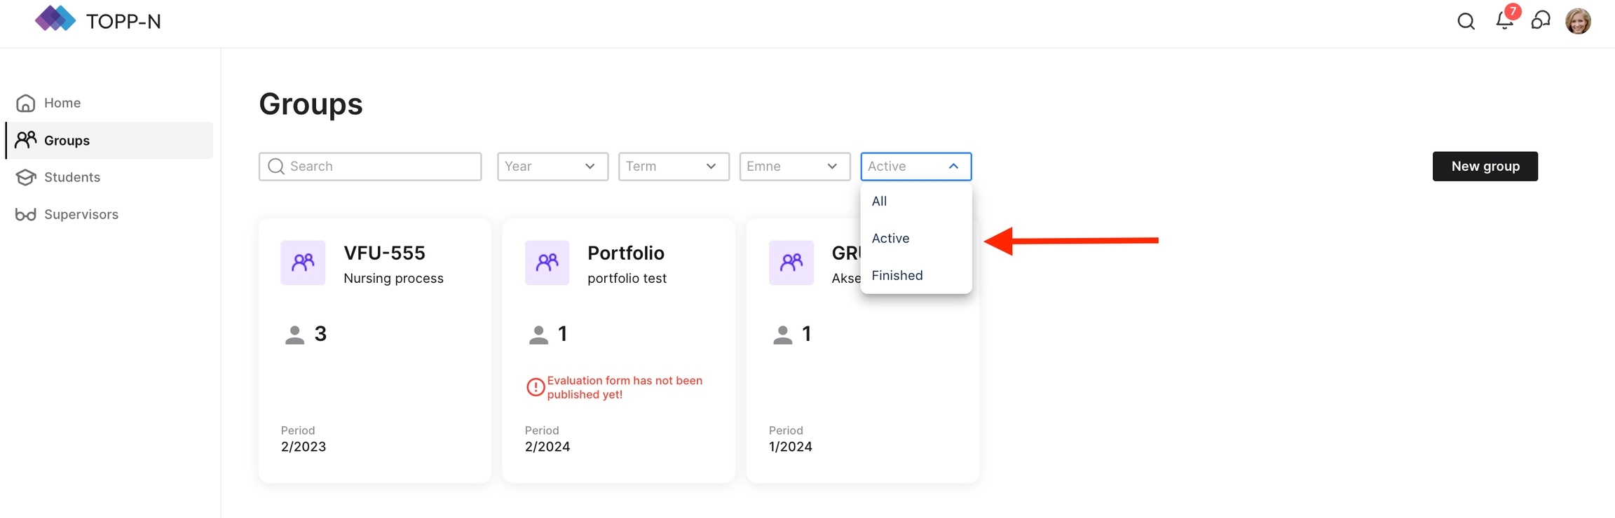Viewport: 1615px width, 518px height.
Task: Choose Finished from the status list
Action: pos(897,275)
